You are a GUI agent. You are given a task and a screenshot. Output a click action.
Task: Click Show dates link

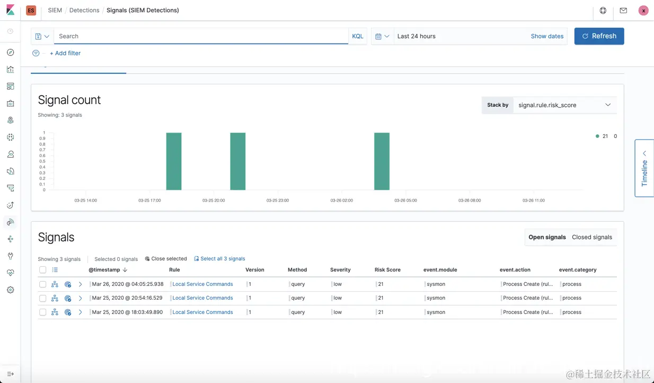pos(547,36)
